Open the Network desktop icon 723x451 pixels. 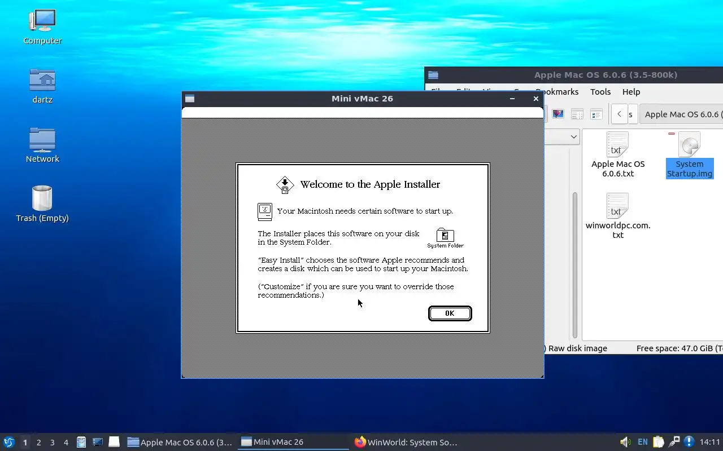[x=42, y=145]
